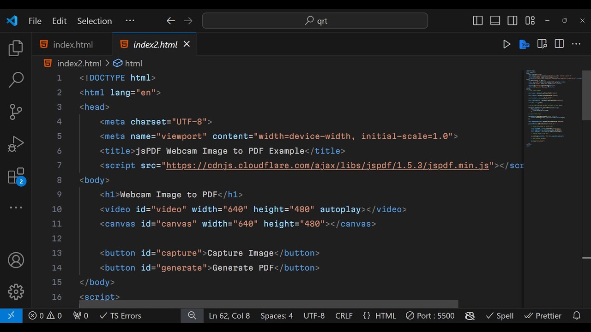Go forward with the right arrow

(x=188, y=21)
